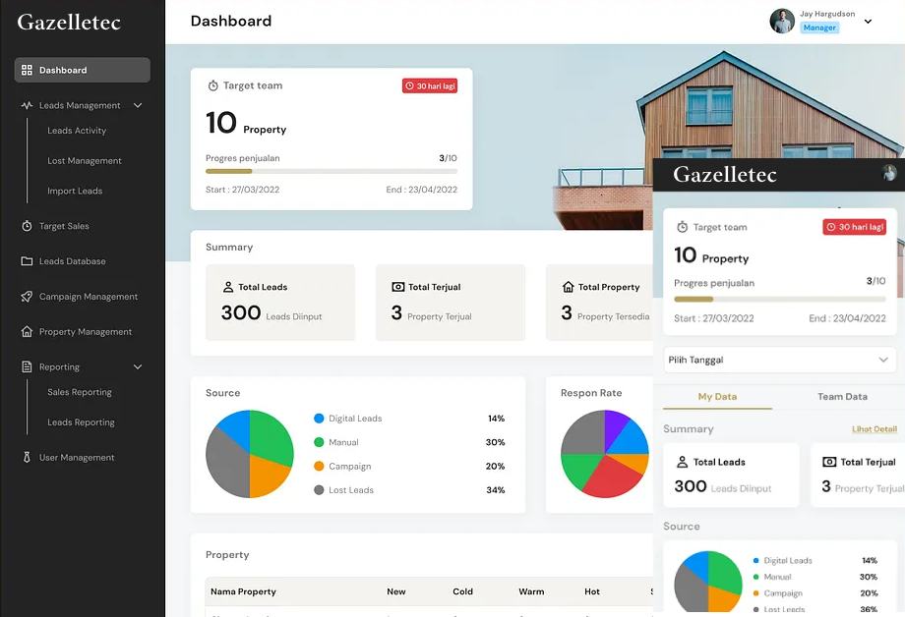Click the Dashboard grid icon in sidebar
This screenshot has width=905, height=617.
point(27,71)
